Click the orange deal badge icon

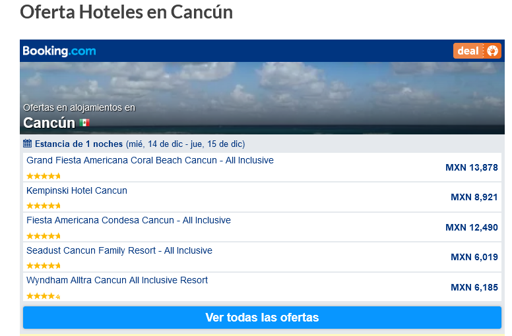(477, 51)
